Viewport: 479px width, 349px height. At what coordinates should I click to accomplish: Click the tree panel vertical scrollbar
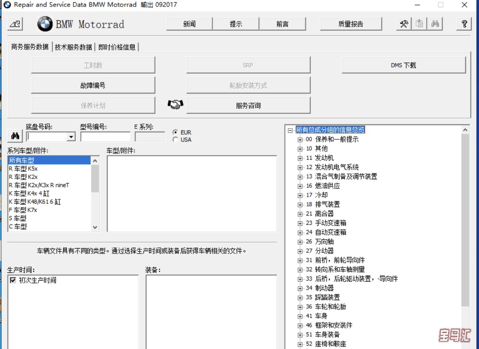click(x=465, y=219)
